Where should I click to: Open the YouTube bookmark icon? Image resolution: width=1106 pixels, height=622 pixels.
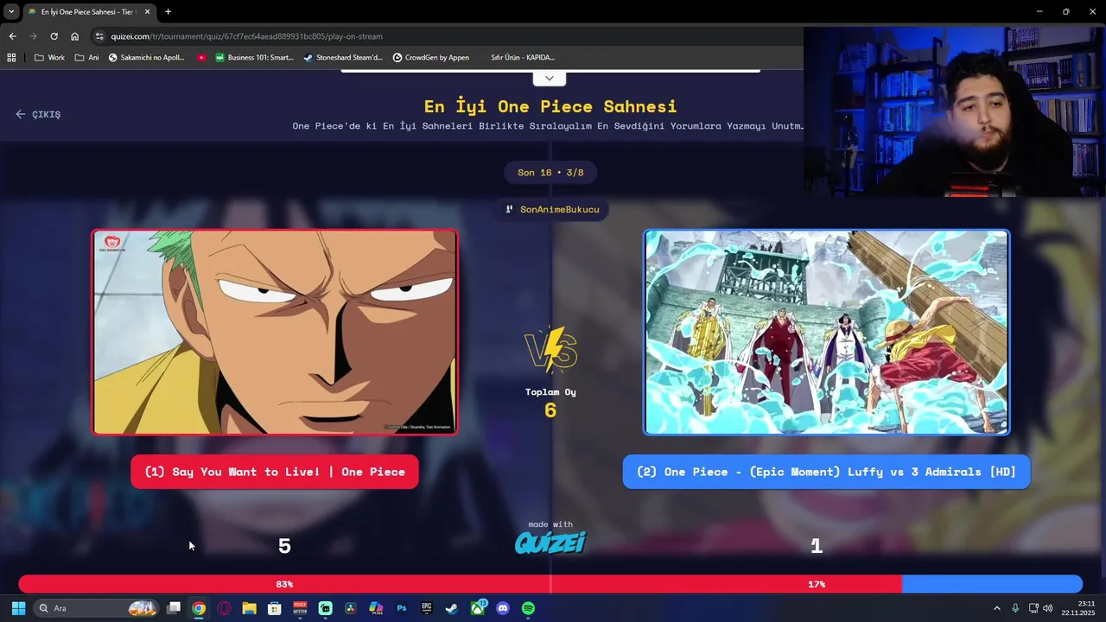click(201, 58)
